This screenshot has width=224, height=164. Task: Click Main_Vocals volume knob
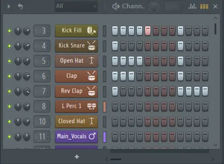tap(27, 137)
